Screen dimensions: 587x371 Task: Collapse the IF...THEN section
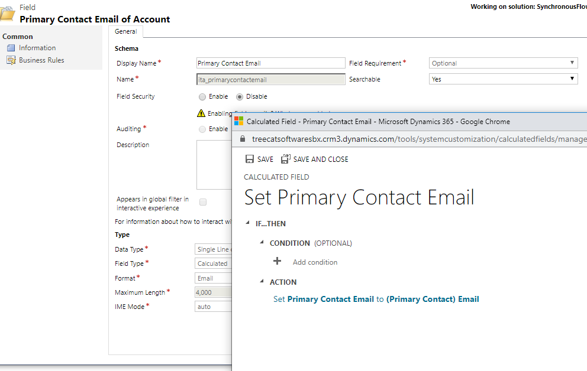pos(247,223)
